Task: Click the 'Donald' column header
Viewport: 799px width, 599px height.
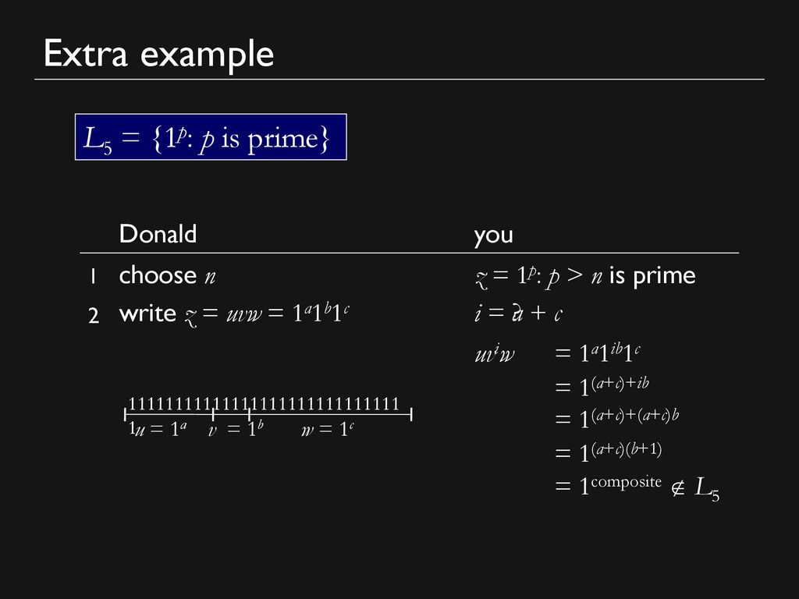Action: [158, 234]
